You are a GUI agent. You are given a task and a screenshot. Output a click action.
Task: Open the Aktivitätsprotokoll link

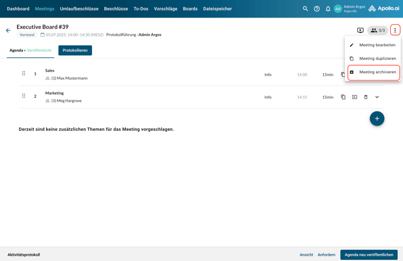point(23,255)
